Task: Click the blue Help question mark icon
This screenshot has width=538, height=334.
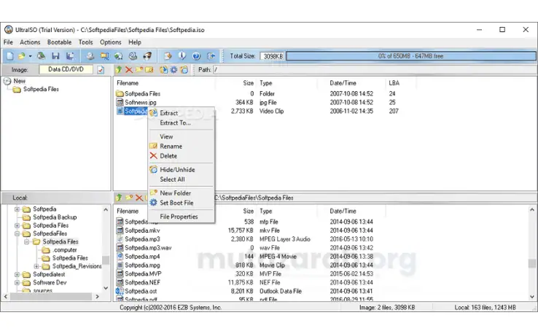Action: (x=196, y=56)
